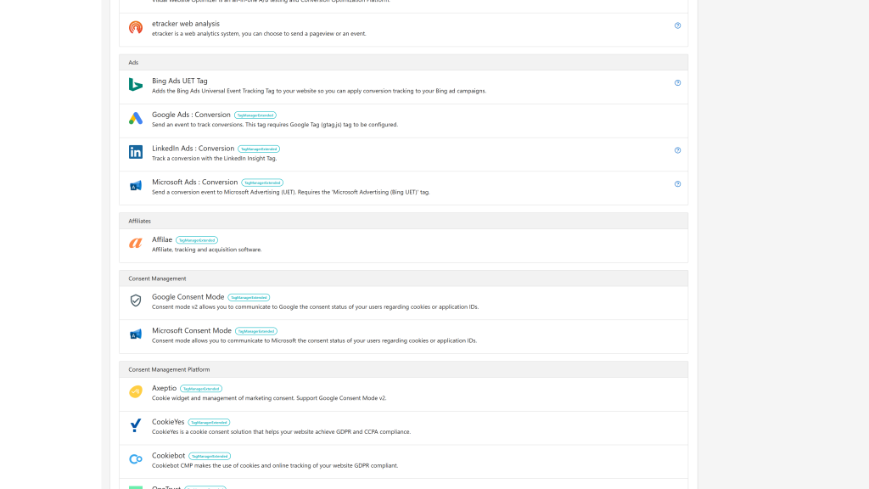Click the CookieYes checkmark logo icon

tap(136, 425)
